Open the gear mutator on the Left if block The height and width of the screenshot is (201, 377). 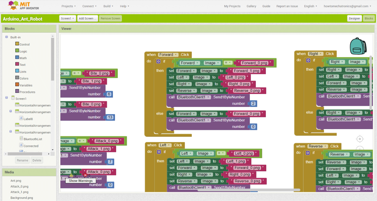[159, 152]
